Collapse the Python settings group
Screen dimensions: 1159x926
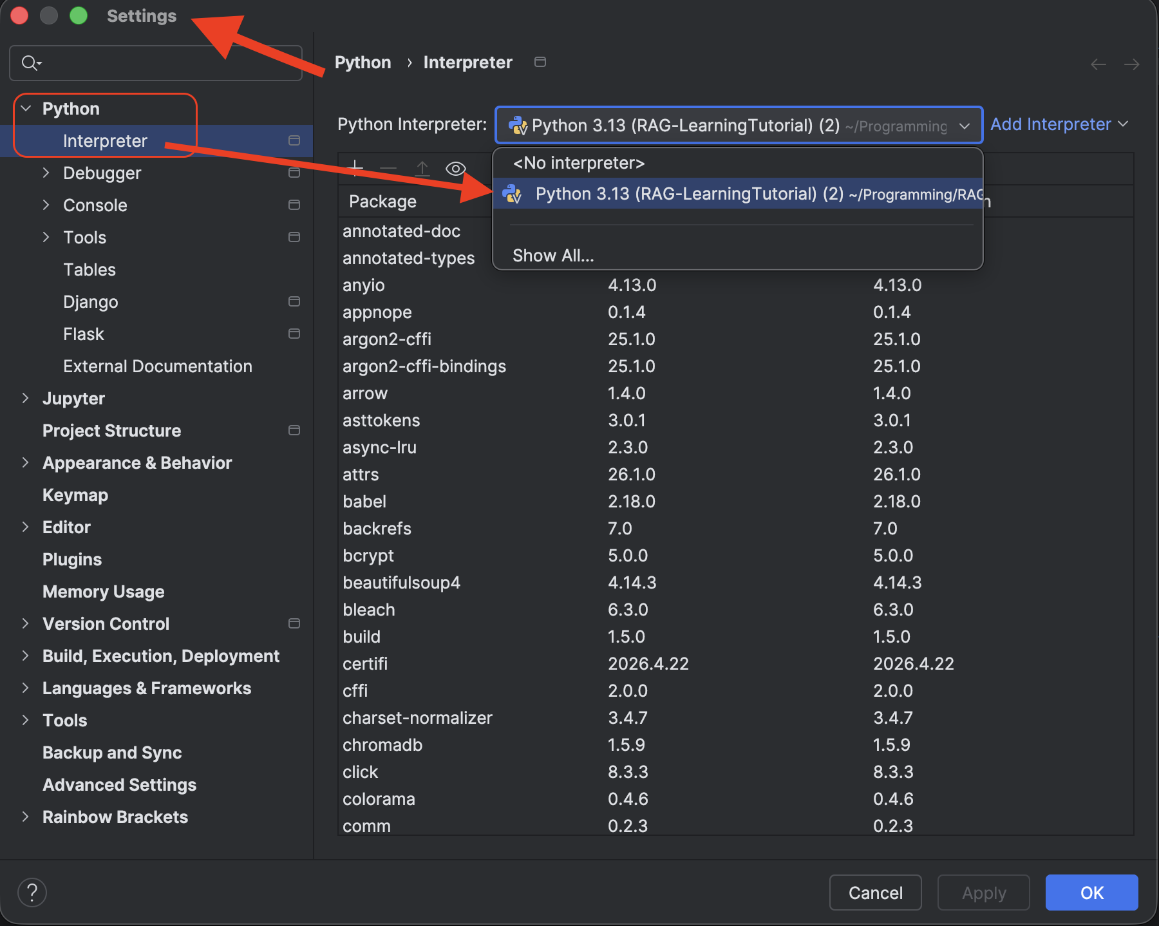click(26, 108)
